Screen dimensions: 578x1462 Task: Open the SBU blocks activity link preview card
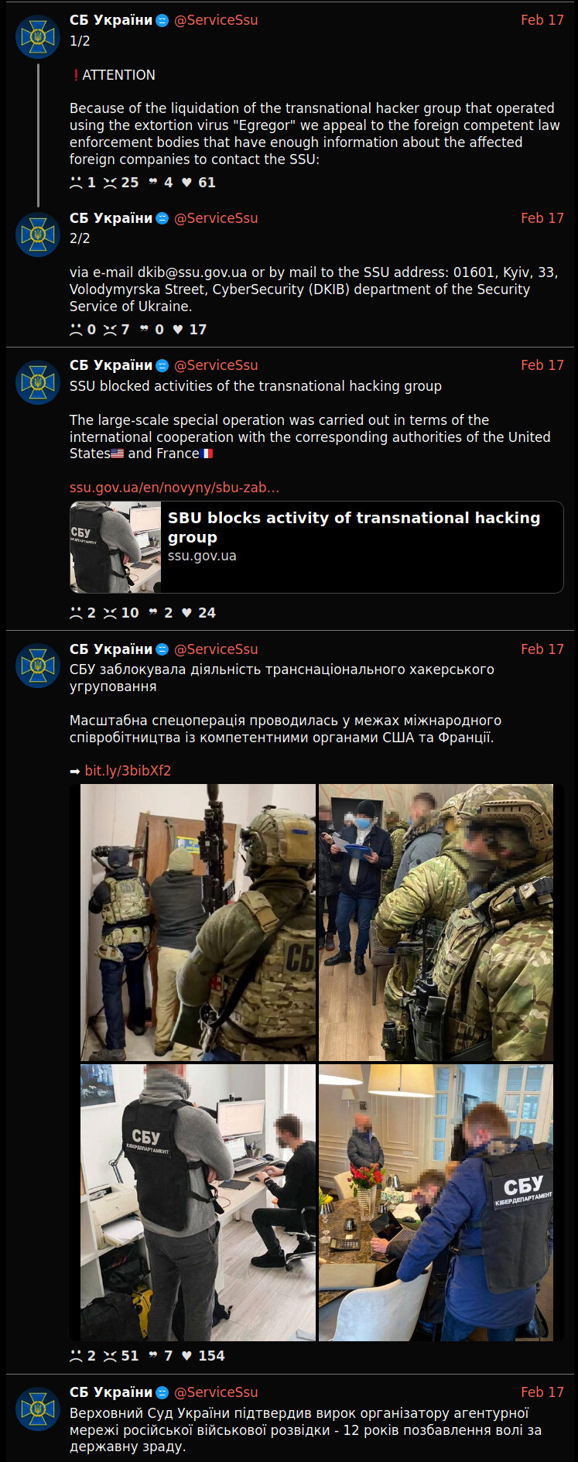316,547
